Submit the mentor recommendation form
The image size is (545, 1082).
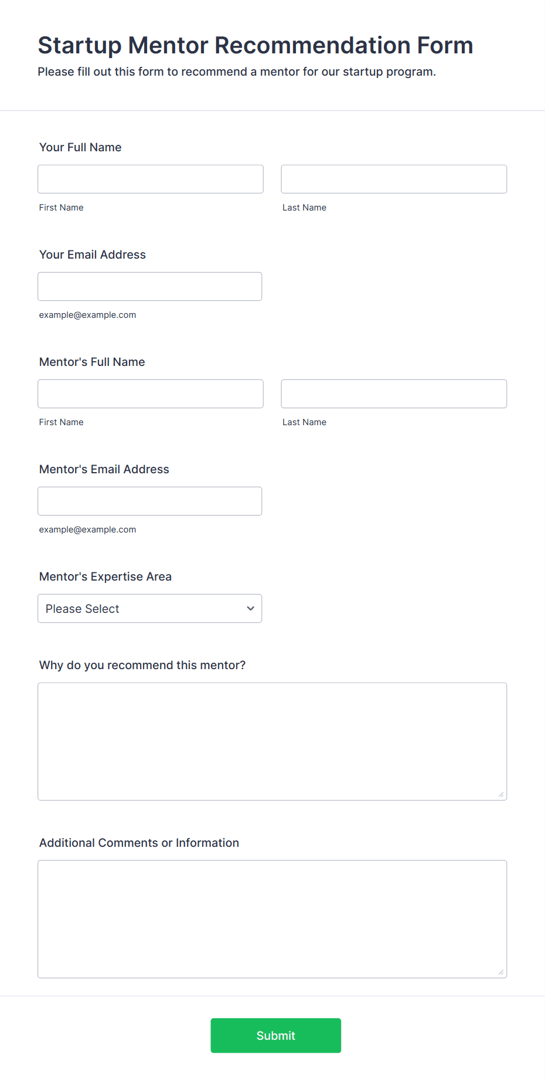[x=276, y=1035]
